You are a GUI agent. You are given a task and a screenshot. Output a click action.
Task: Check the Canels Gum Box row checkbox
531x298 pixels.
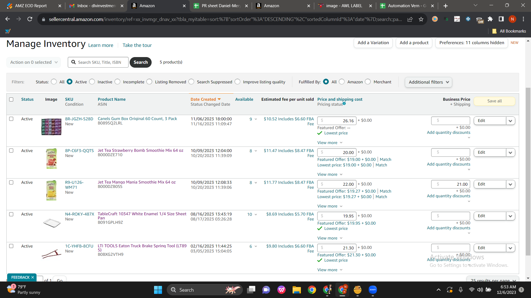[11, 119]
